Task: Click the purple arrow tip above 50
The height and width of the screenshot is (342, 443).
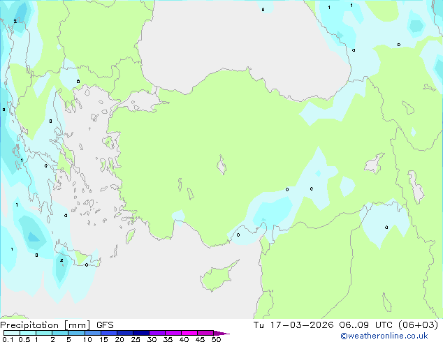Action: click(x=221, y=333)
